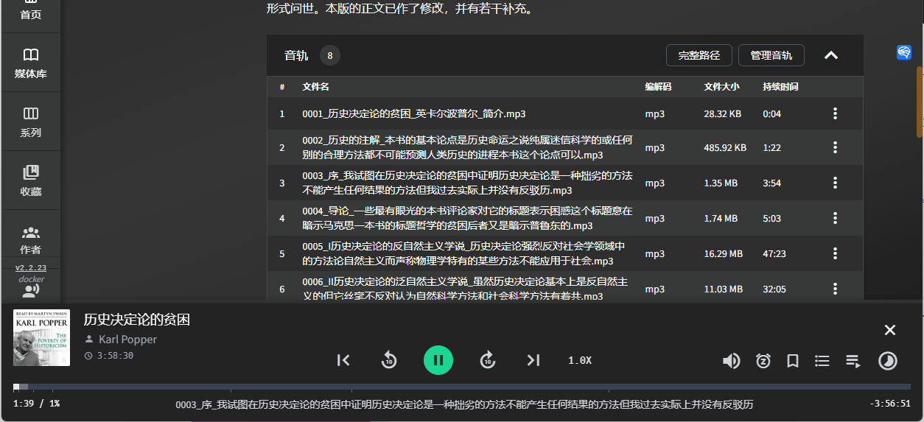Open options menu for track 1
Screen dimensions: 924x422
tap(835, 113)
